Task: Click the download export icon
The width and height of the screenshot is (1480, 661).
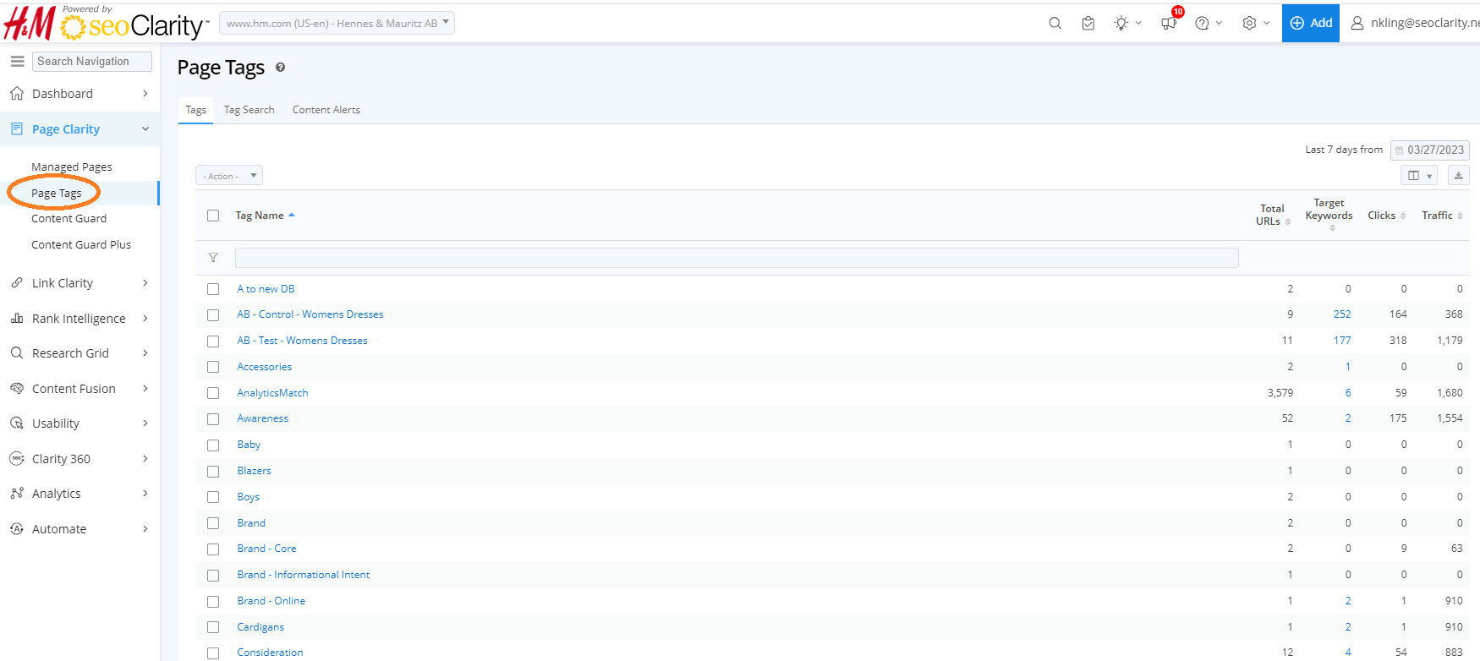Action: click(1458, 176)
